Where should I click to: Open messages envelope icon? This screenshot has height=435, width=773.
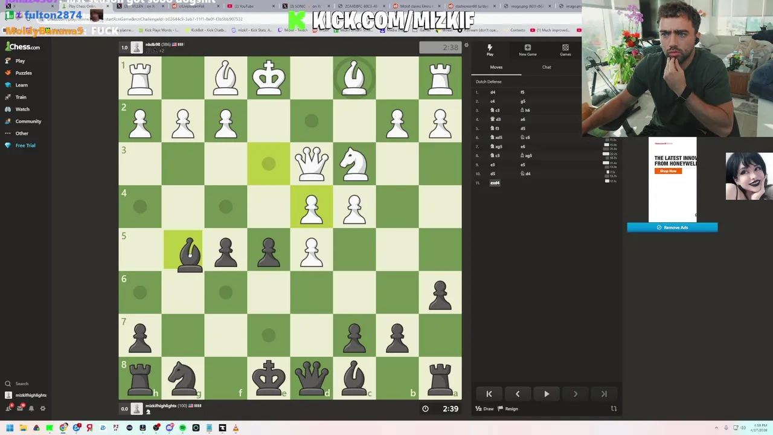(20, 408)
